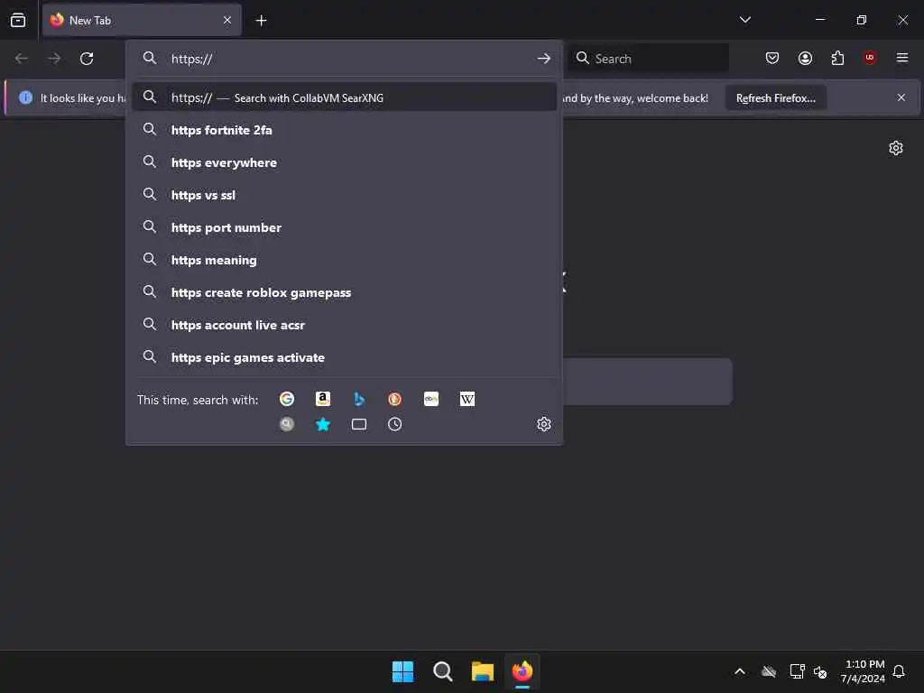Open the Firefox View icon
The width and height of the screenshot is (924, 693).
click(18, 20)
